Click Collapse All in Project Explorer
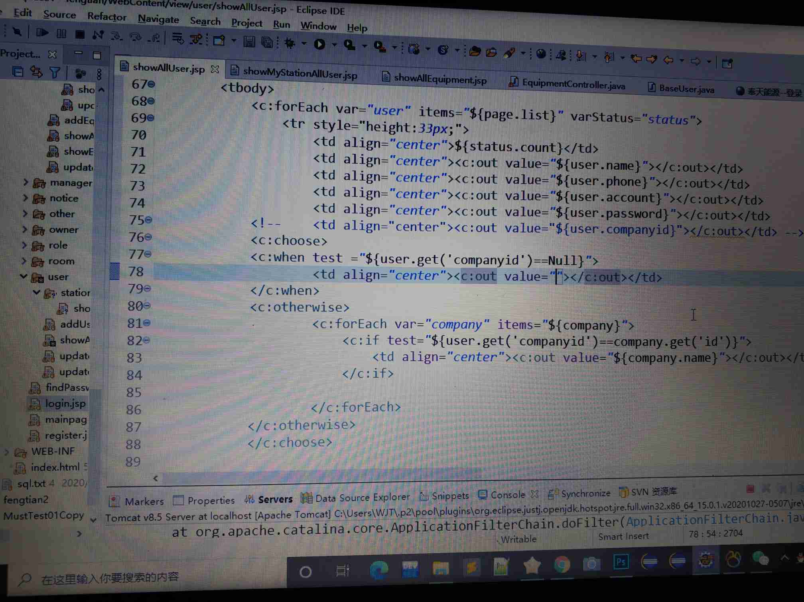Screen dimensions: 804x602 tap(18, 72)
